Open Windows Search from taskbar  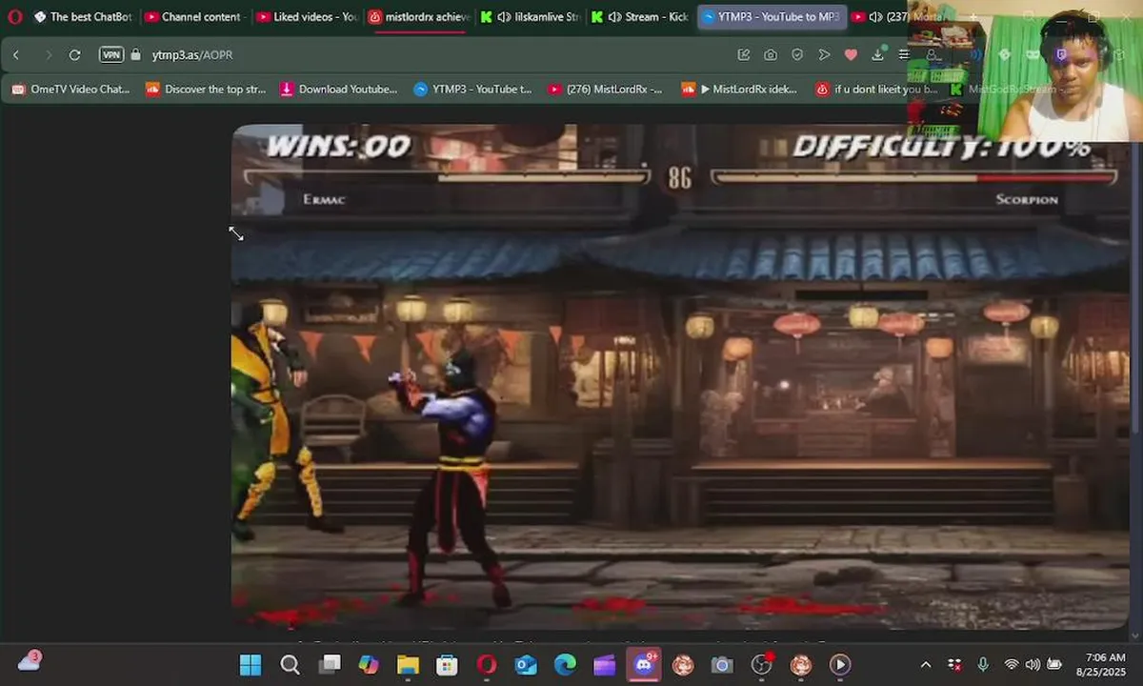coord(290,664)
